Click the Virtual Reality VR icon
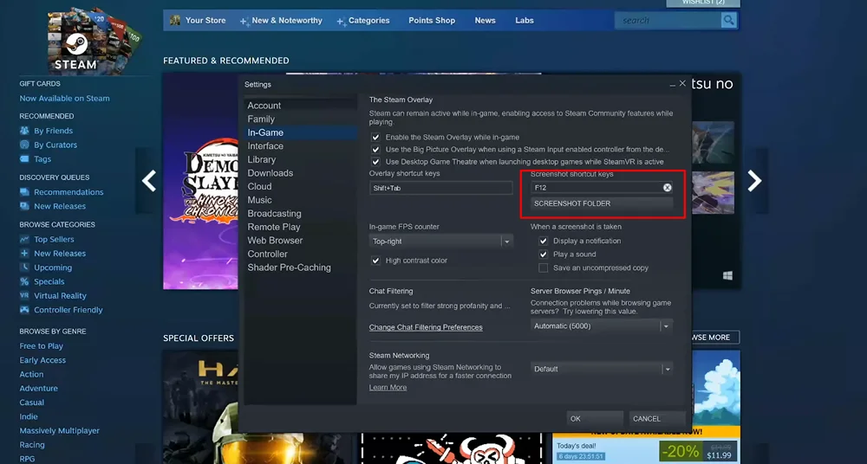 [25, 296]
